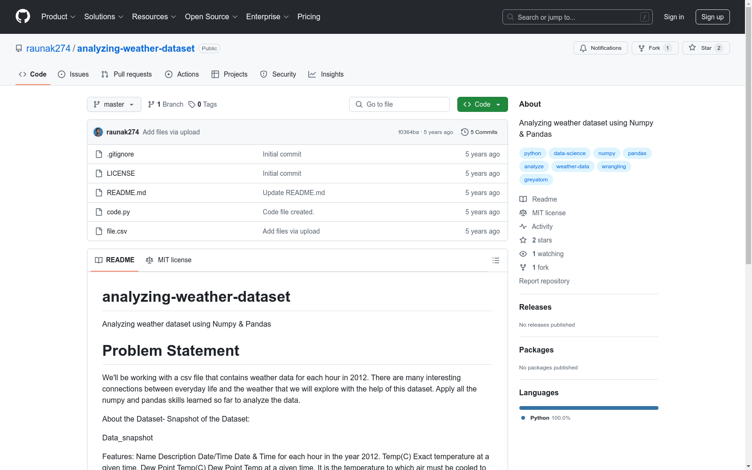752x470 pixels.
Task: Click the Sign up button
Action: pyautogui.click(x=713, y=17)
